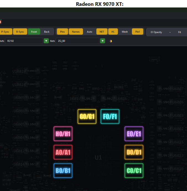
Task: Toggle component Names display
Action: click(76, 32)
